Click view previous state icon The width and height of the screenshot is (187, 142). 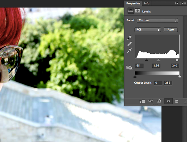pyautogui.click(x=151, y=101)
